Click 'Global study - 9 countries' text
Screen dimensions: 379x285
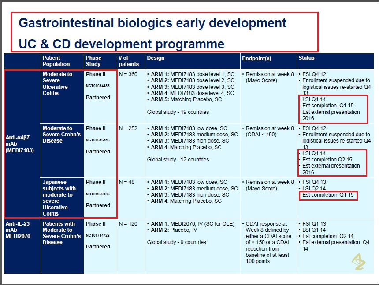click(176, 242)
